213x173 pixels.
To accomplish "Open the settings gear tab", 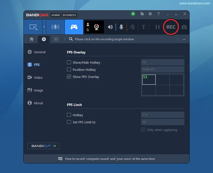I will coord(44,39).
